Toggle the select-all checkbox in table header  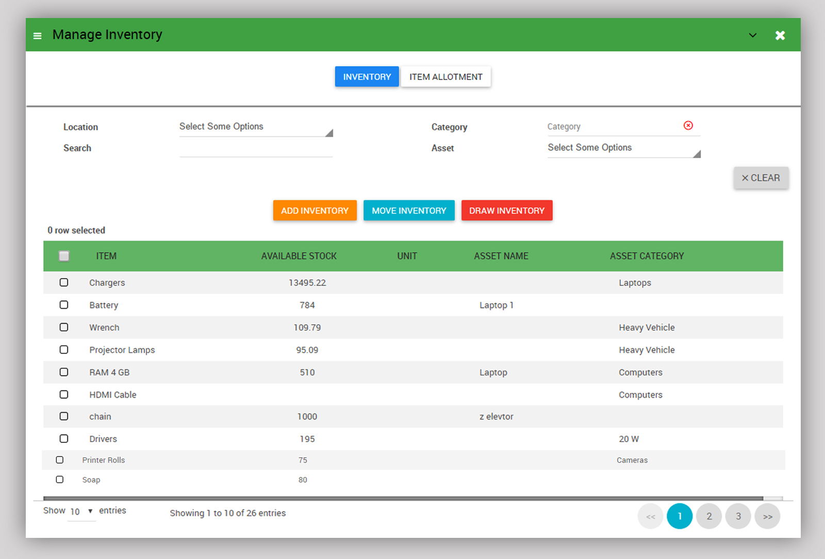[x=64, y=256]
